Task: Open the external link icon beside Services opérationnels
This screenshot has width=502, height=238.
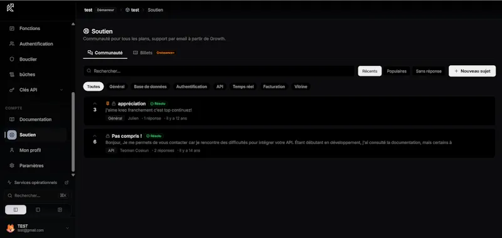Action: (x=67, y=183)
